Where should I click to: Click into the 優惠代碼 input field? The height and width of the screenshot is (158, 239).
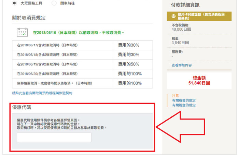[x=54, y=137]
